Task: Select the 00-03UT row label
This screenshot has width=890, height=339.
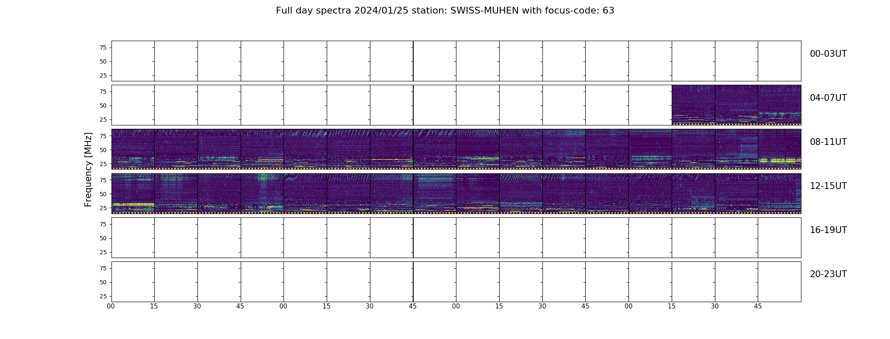Action: pyautogui.click(x=828, y=54)
